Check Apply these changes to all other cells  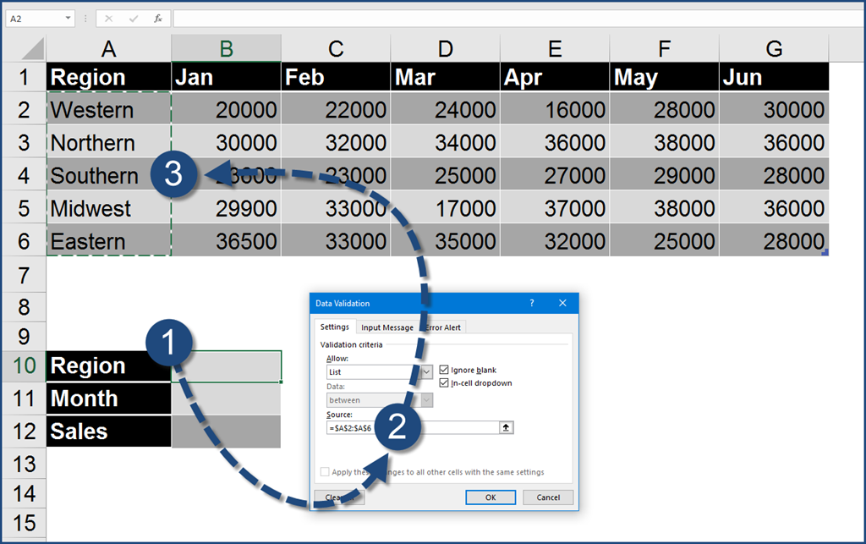326,472
